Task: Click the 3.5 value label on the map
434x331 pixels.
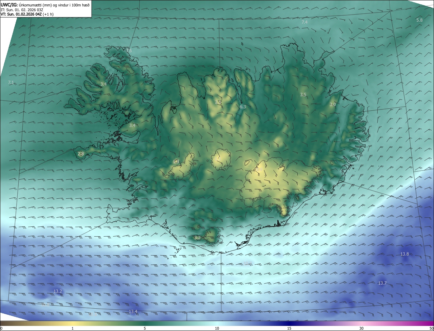Action: click(303, 94)
